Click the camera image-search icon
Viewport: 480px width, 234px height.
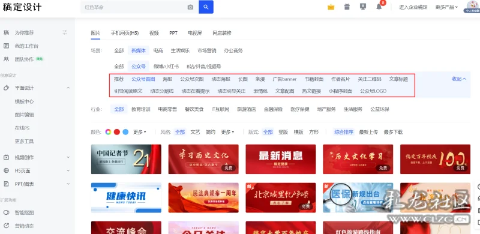pos(190,7)
